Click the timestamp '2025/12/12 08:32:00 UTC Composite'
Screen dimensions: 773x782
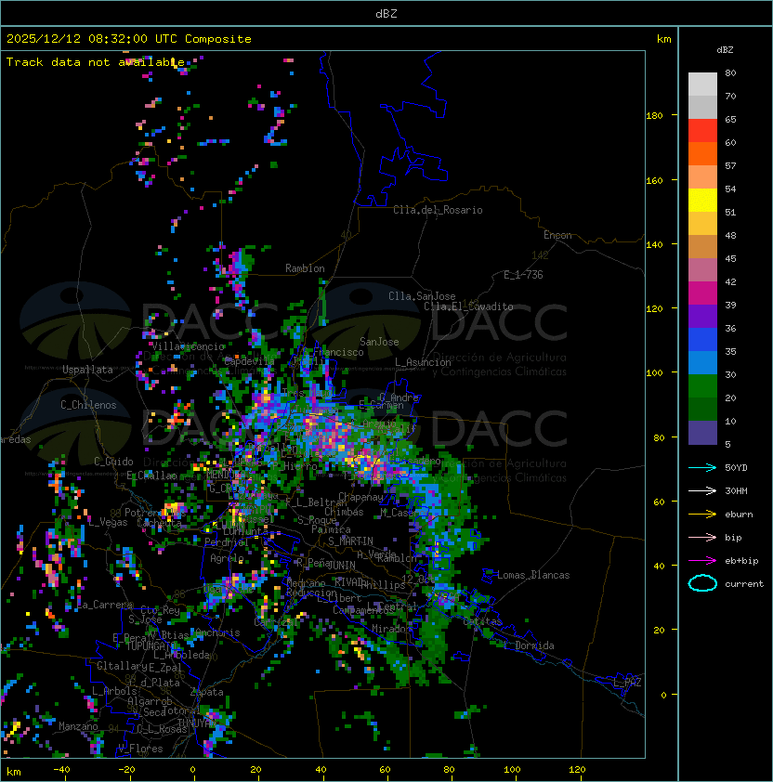click(129, 39)
